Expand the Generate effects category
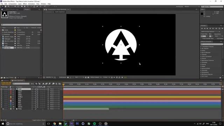The width and height of the screenshot is (224, 126). tap(201, 62)
